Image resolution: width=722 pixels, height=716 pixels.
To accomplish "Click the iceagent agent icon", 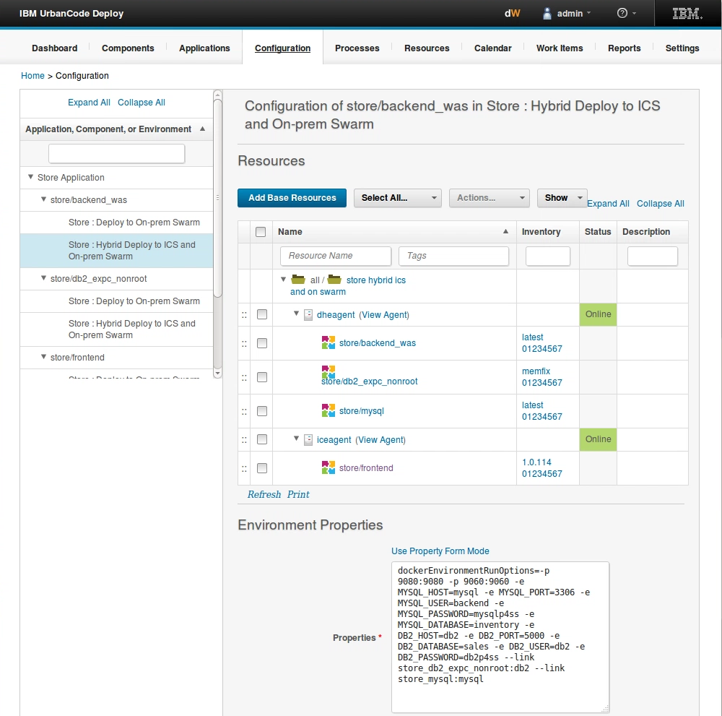I will pyautogui.click(x=308, y=439).
